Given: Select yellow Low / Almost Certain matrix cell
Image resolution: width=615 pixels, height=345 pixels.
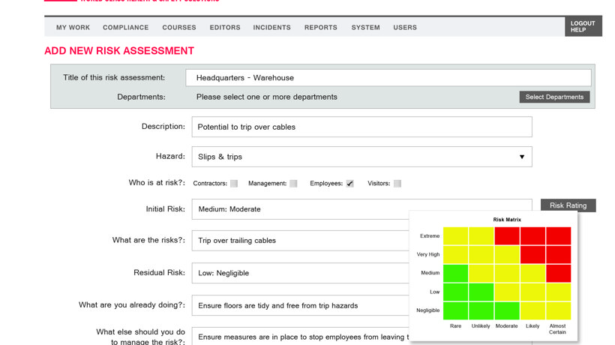Looking at the screenshot, I should (x=559, y=292).
